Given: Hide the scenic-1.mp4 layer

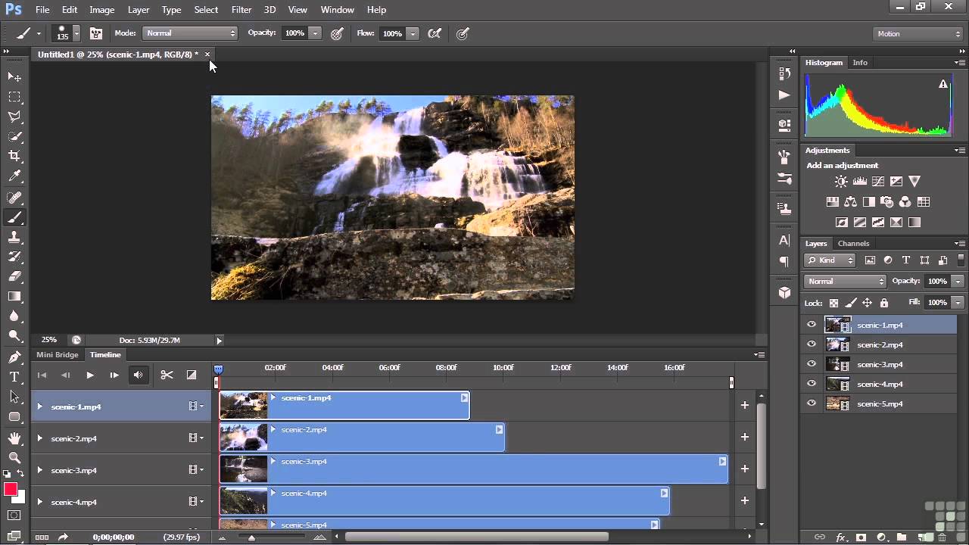Looking at the screenshot, I should click(x=812, y=325).
